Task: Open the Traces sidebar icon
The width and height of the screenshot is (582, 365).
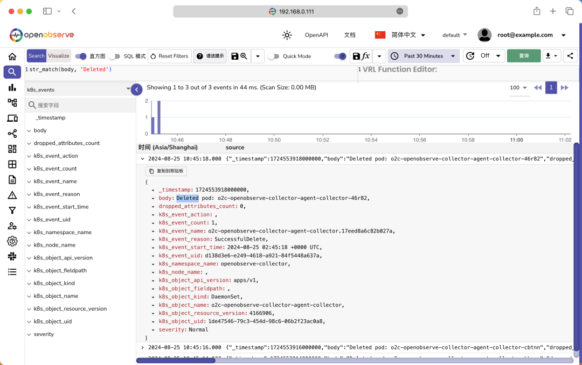Action: click(12, 103)
